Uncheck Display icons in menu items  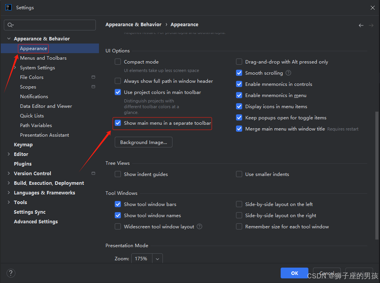pyautogui.click(x=239, y=106)
